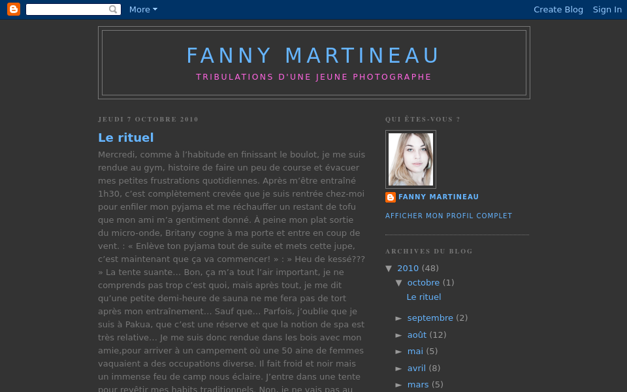The image size is (627, 392).
Task: Click the profile photo thumbnail
Action: (x=410, y=159)
